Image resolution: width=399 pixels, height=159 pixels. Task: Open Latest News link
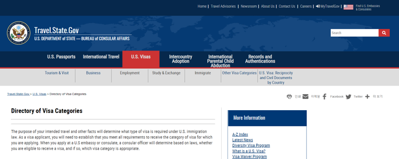[x=242, y=140]
